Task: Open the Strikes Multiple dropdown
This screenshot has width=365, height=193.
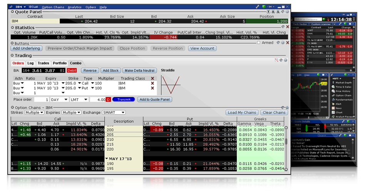Action: coord(34,112)
